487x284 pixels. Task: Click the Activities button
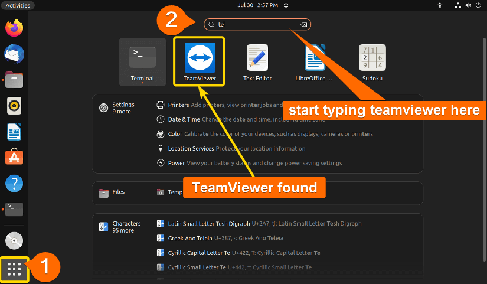pos(18,5)
